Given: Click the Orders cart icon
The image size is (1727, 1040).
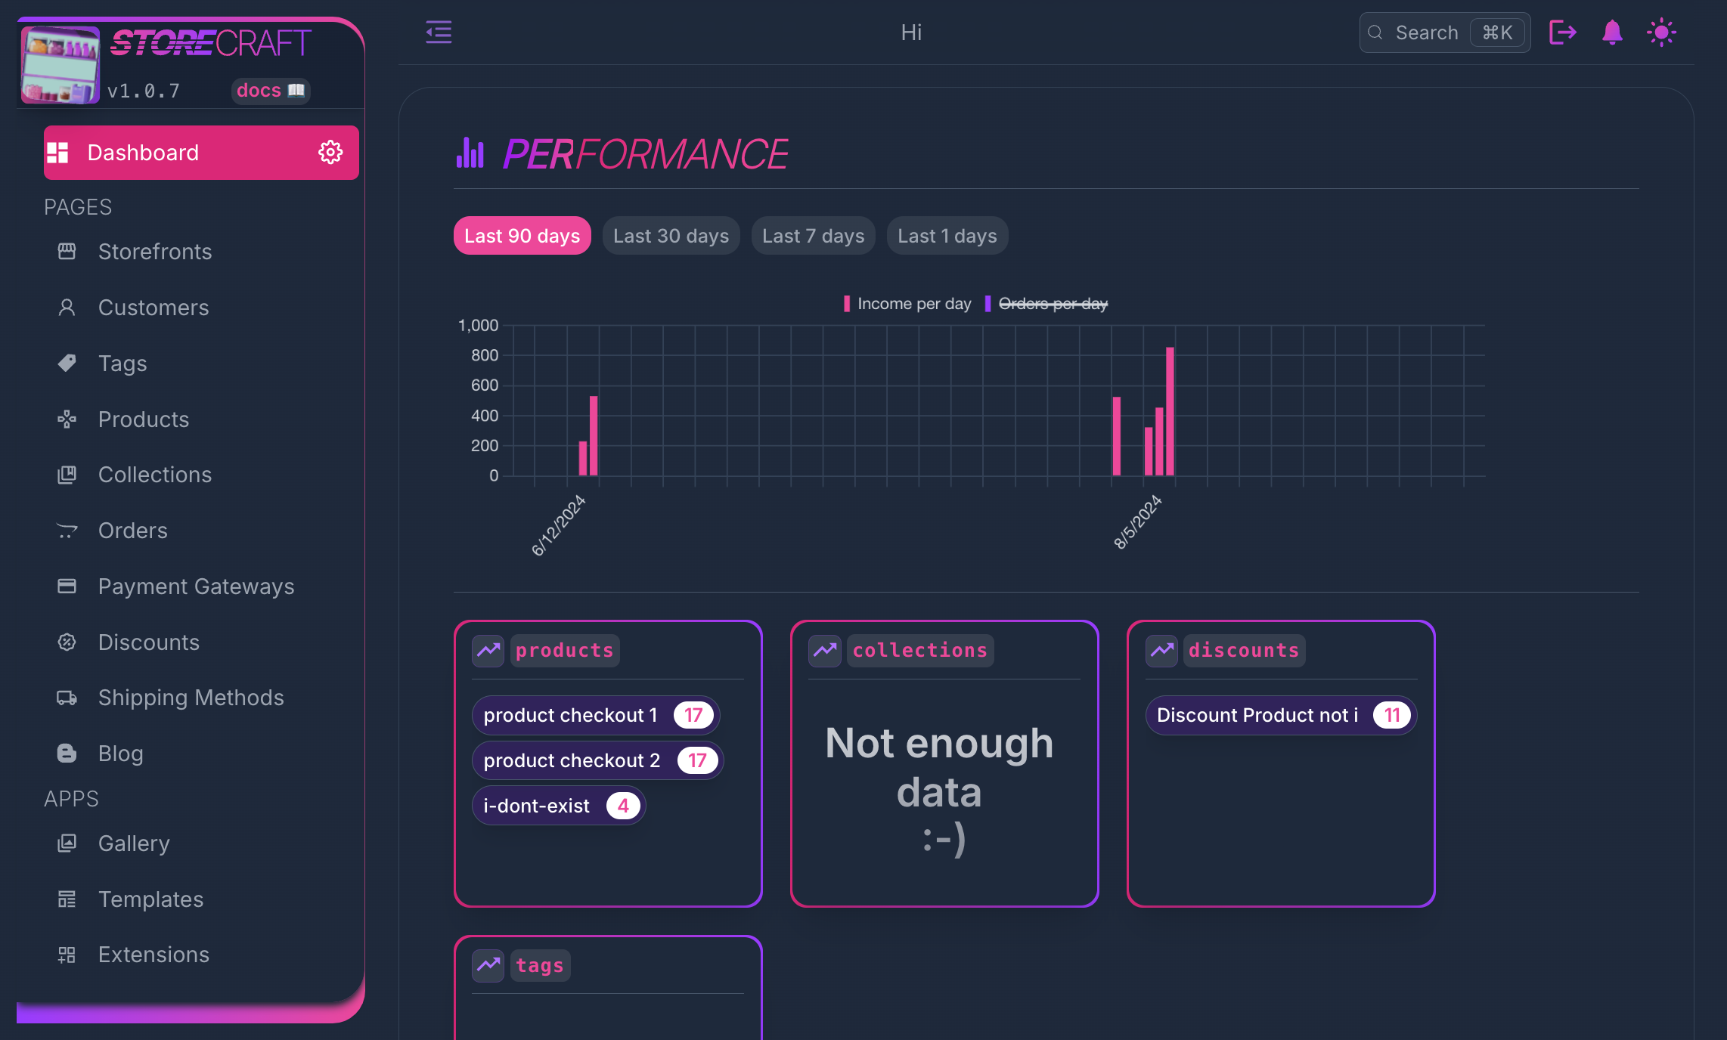Looking at the screenshot, I should (x=67, y=531).
